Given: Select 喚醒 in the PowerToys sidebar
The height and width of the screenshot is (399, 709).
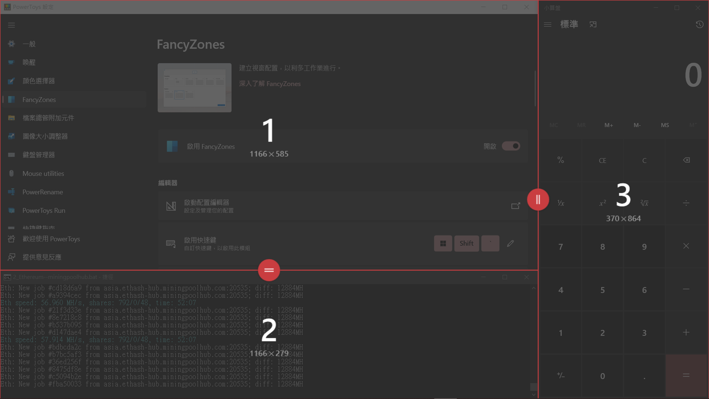Looking at the screenshot, I should (74, 62).
